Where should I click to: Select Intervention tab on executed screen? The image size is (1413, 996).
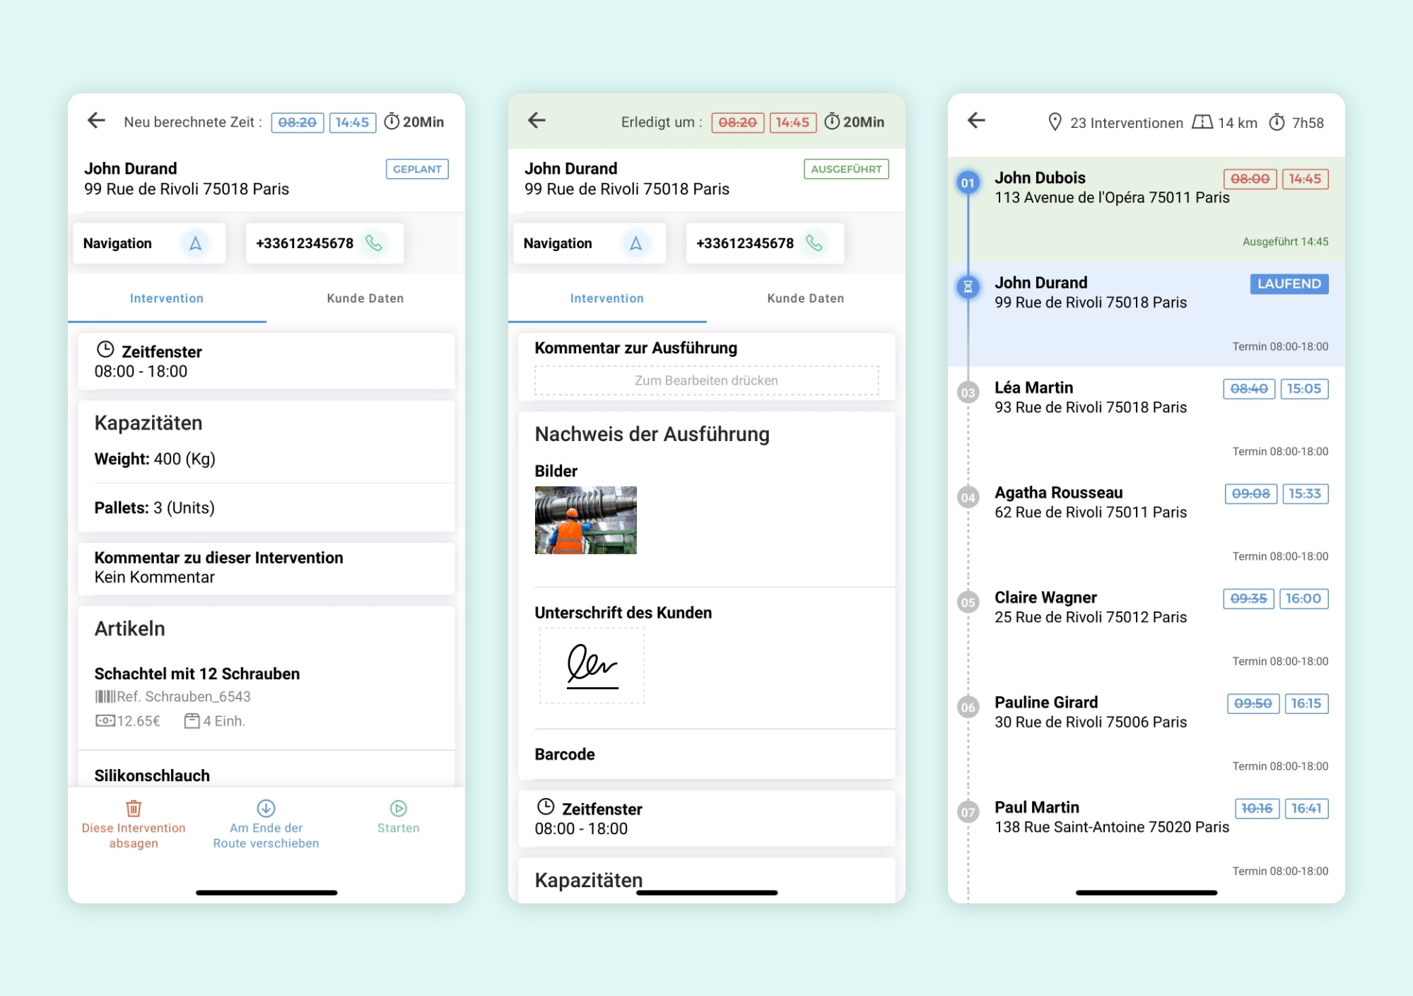(x=606, y=298)
